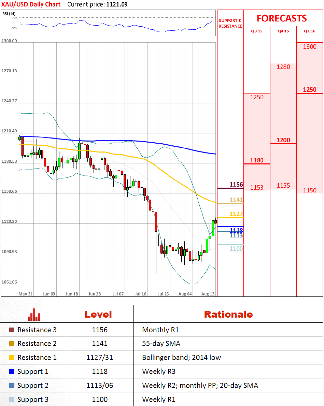This screenshot has height=406, width=324.
Task: Click the Support 1 blue color square
Action: point(11,372)
